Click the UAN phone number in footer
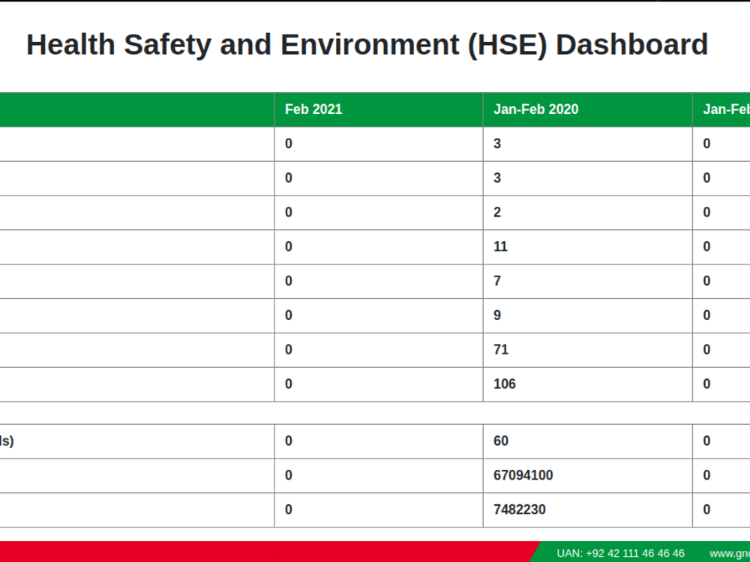The width and height of the screenshot is (750, 562). pos(621,554)
